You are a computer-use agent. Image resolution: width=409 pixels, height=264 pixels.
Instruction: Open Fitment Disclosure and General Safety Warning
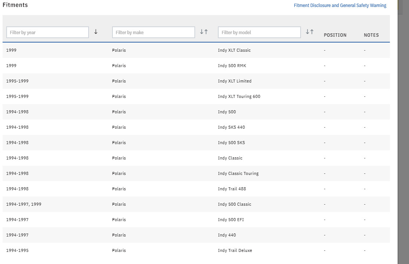coord(340,5)
